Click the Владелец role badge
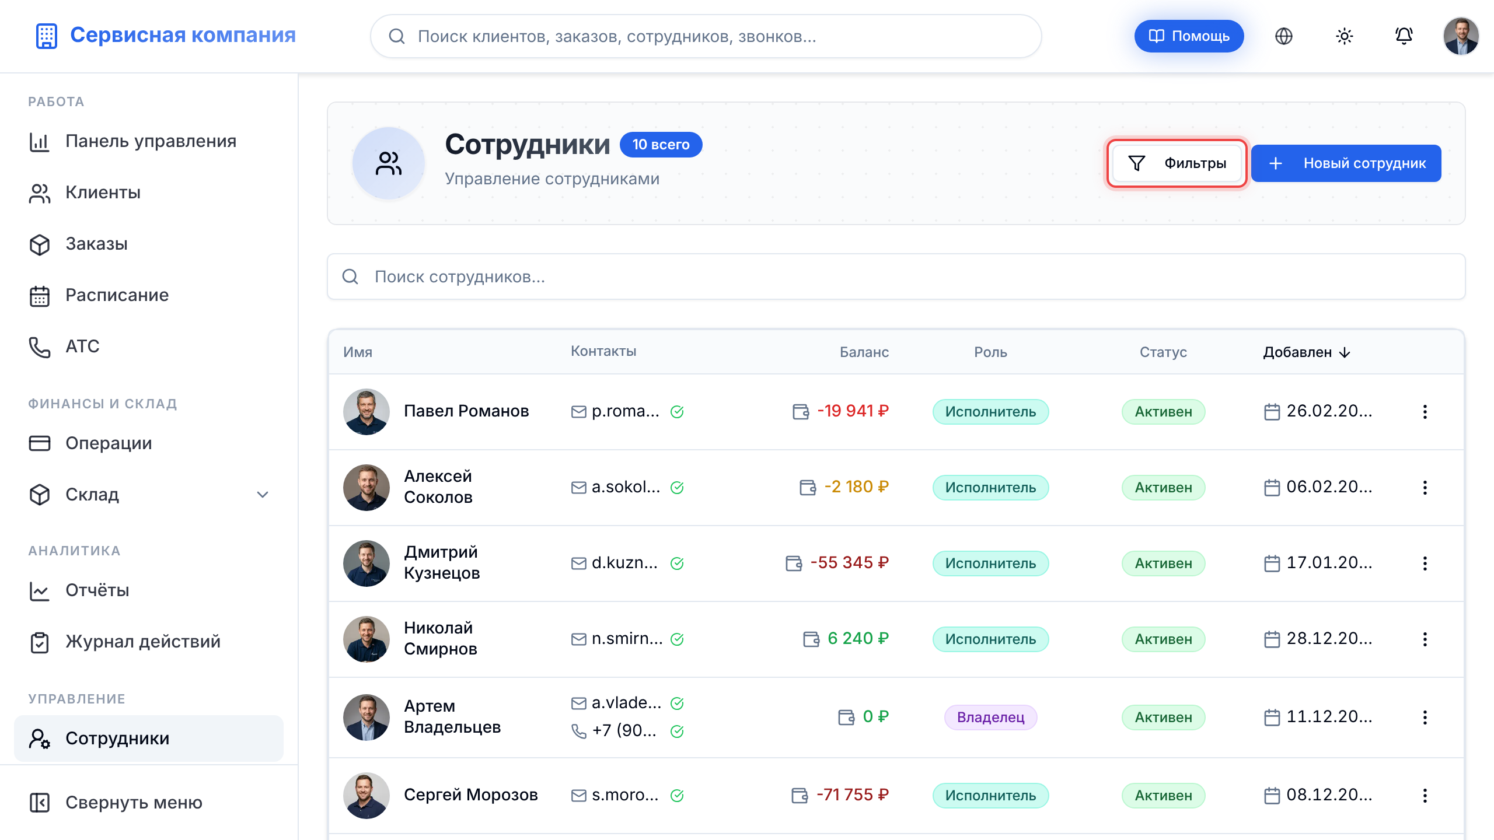 (990, 717)
